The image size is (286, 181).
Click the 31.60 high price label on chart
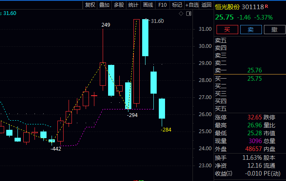pyautogui.click(x=157, y=21)
